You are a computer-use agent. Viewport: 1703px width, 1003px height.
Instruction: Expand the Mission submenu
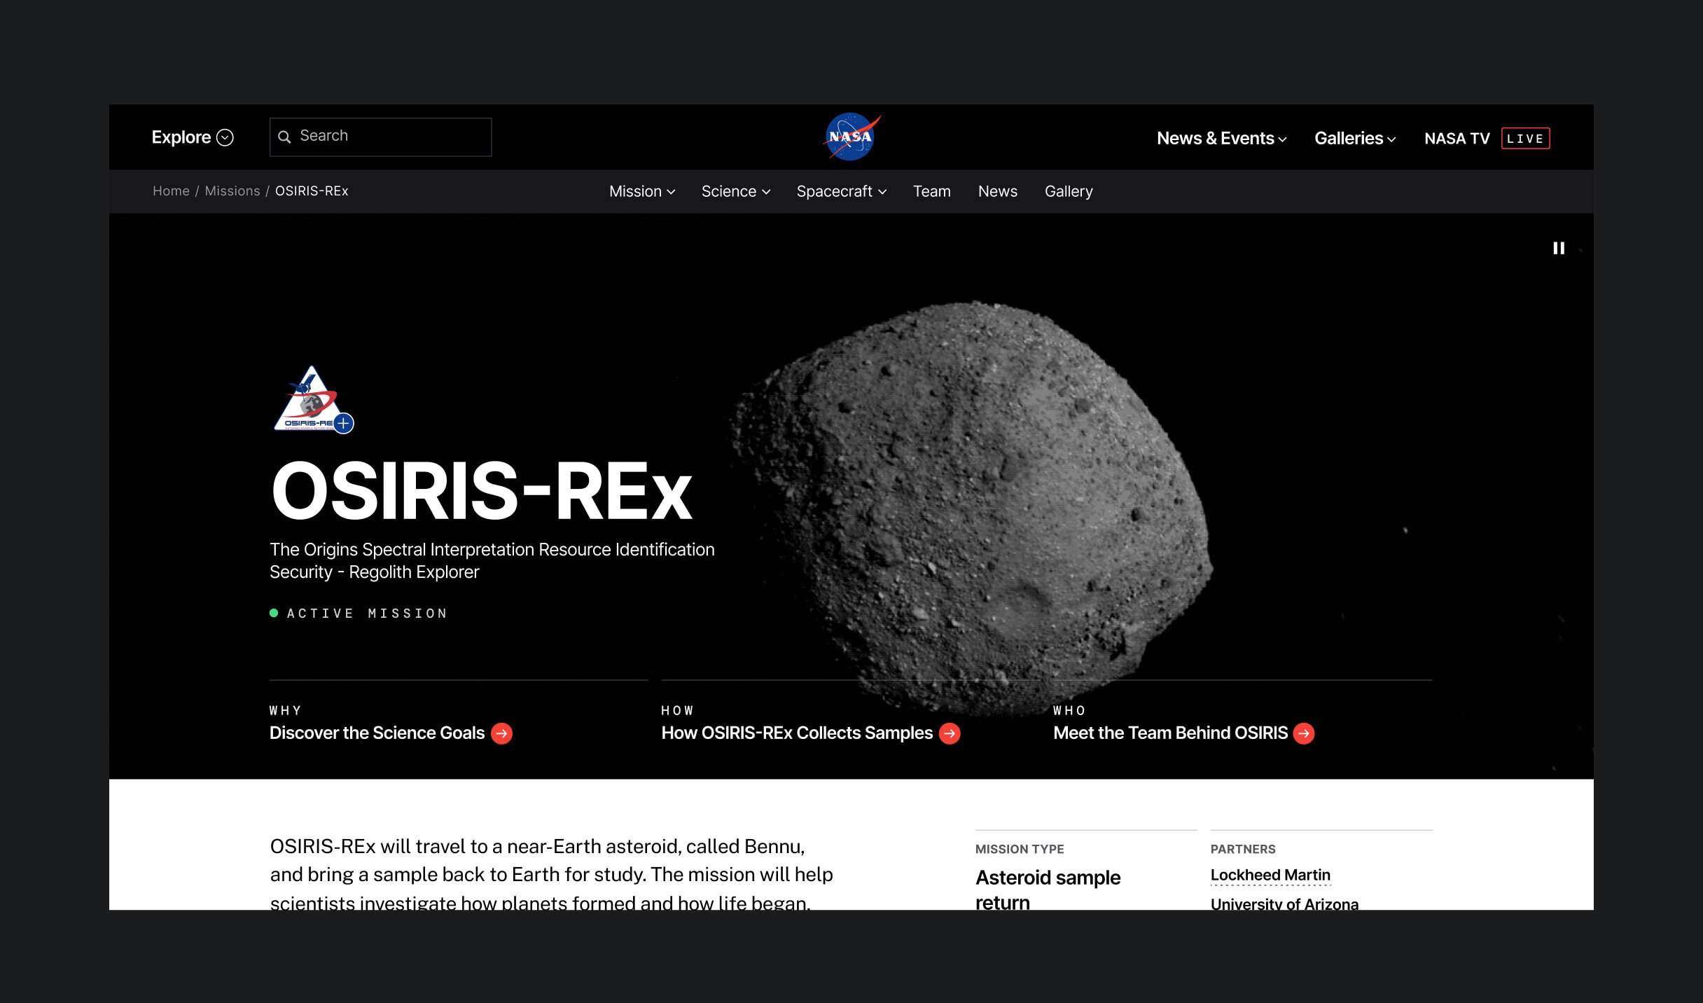click(641, 191)
